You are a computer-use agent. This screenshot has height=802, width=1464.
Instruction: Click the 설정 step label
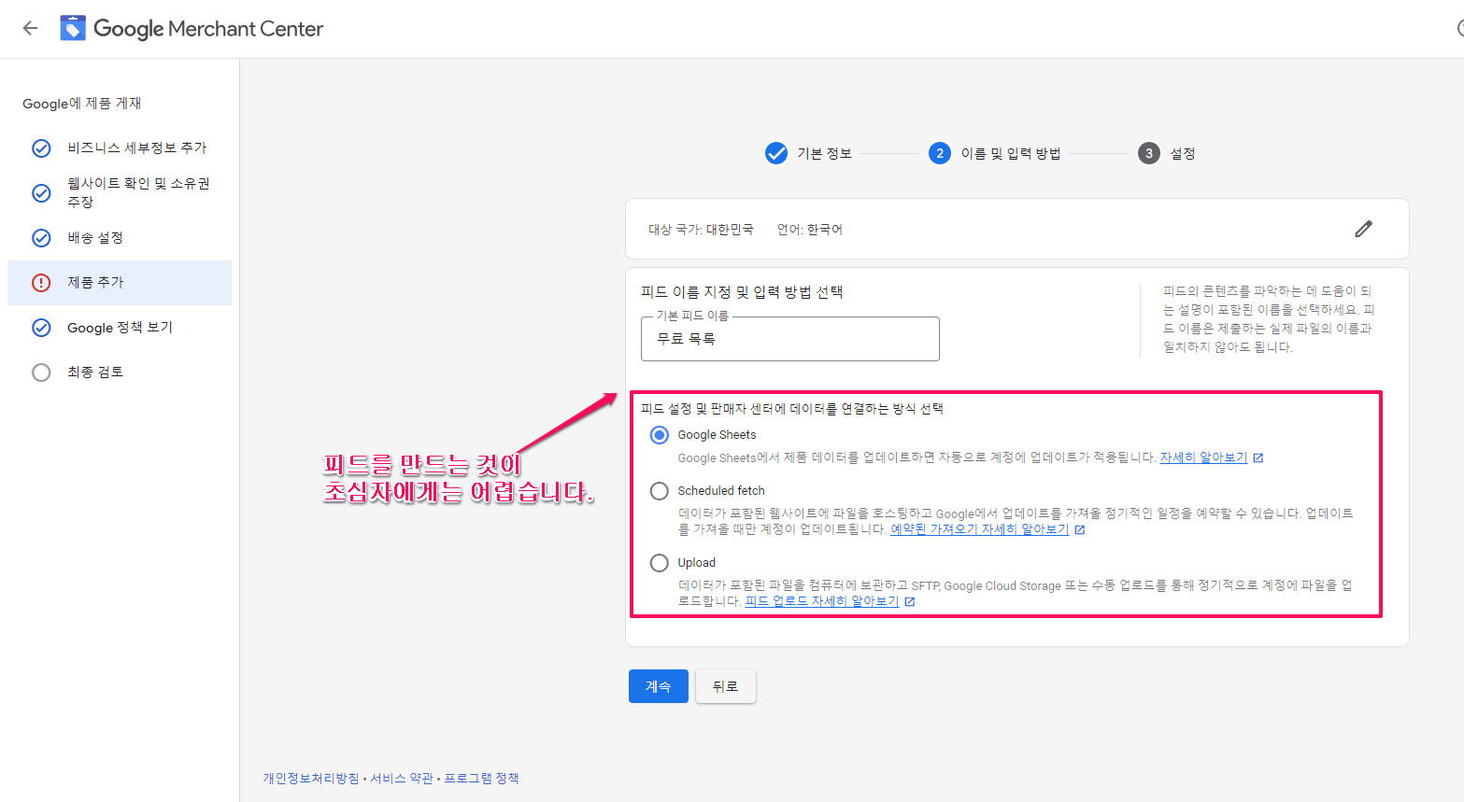pyautogui.click(x=1183, y=153)
